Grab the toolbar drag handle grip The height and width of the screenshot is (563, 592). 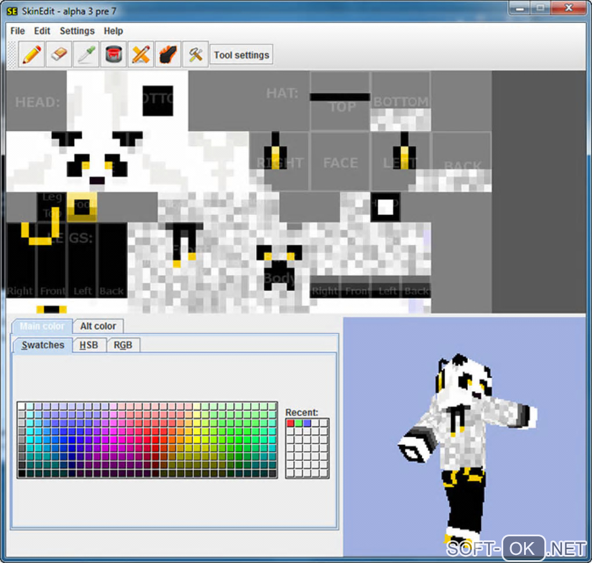(12, 55)
